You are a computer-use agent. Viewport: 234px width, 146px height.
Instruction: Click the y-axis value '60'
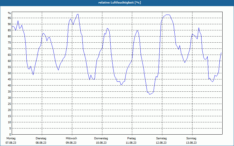[9, 61]
